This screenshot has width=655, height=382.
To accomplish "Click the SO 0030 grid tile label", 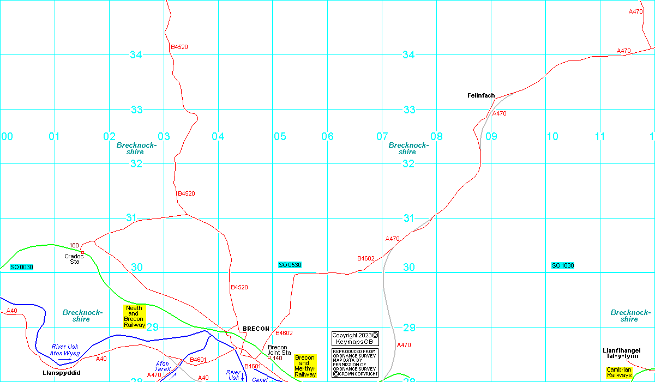I will 22,267.
